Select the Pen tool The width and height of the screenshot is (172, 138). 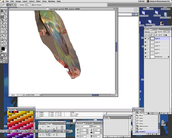(x=2, y=38)
